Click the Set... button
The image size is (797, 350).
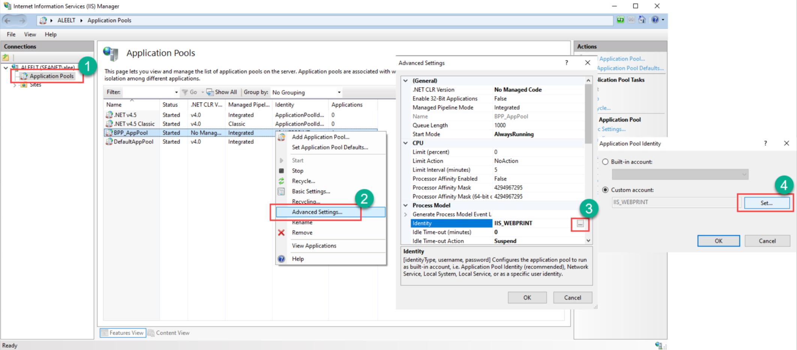click(x=767, y=203)
